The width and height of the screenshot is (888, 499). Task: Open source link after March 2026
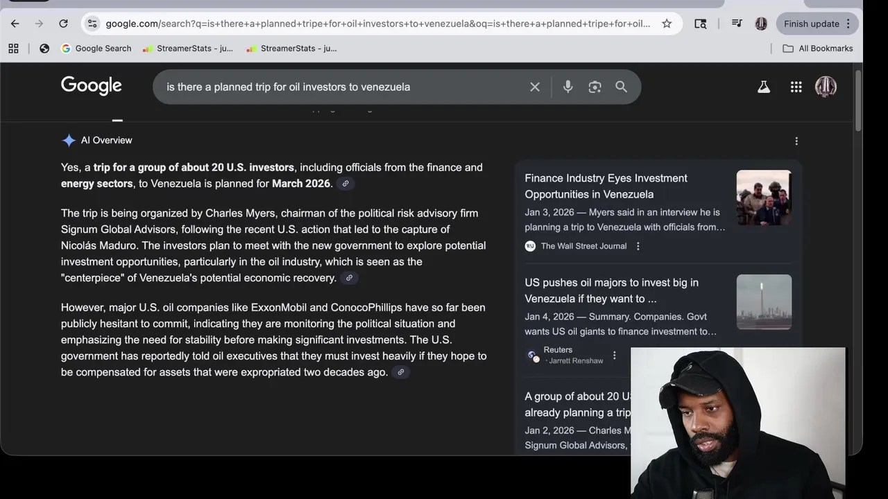tap(345, 184)
